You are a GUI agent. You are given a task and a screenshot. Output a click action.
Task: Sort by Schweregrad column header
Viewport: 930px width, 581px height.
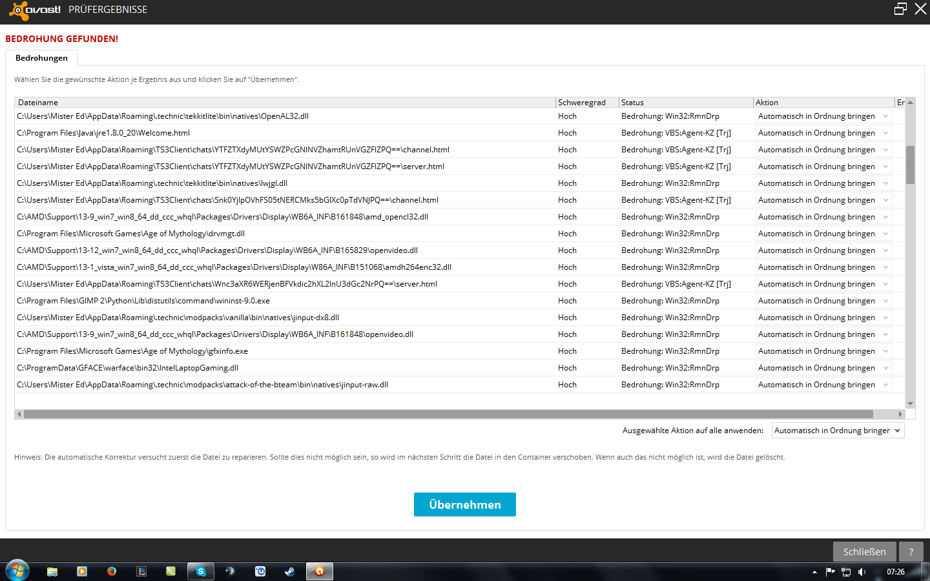[x=587, y=103]
